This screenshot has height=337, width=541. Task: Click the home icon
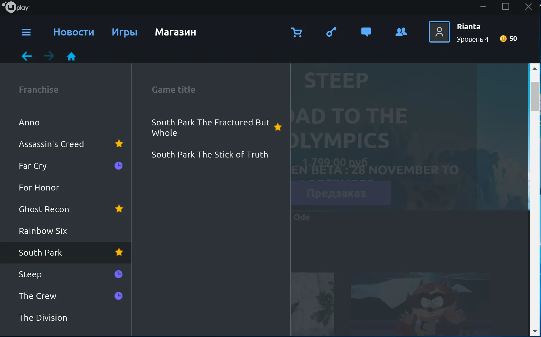tap(71, 56)
